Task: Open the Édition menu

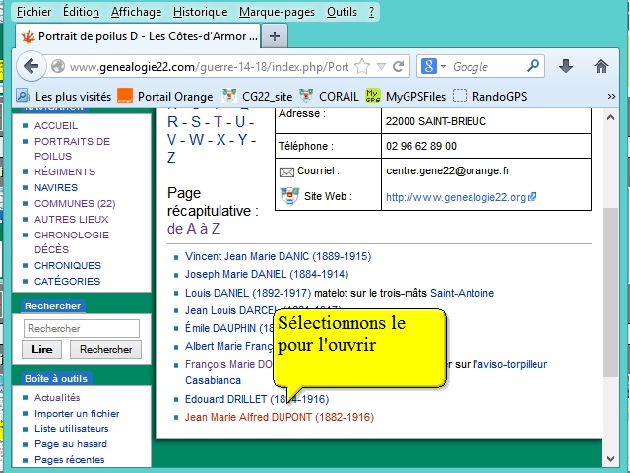Action: pyautogui.click(x=81, y=12)
